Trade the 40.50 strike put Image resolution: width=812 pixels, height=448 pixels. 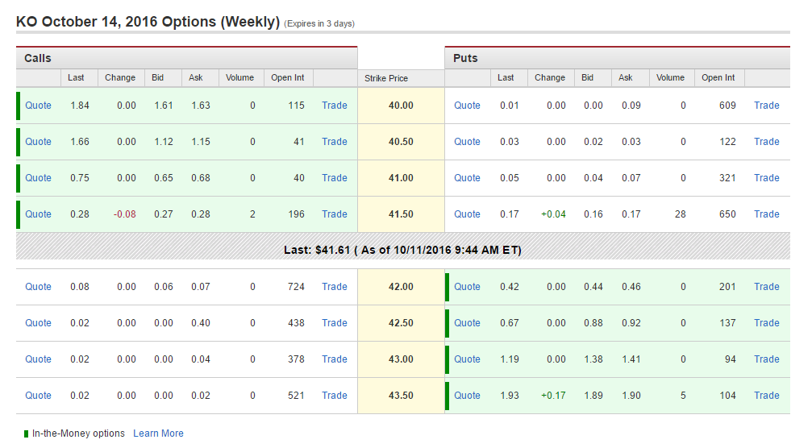click(766, 142)
